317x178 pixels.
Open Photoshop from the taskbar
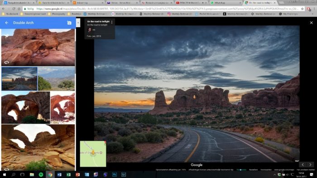[x=115, y=174]
